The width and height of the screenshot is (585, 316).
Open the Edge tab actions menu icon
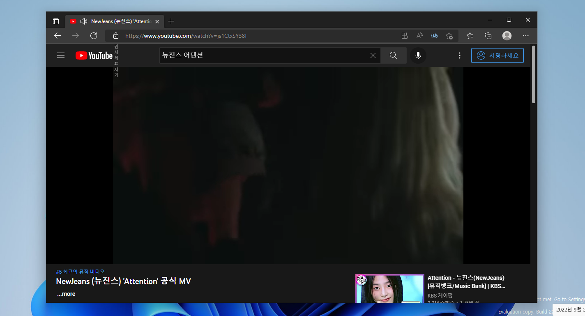click(x=56, y=21)
